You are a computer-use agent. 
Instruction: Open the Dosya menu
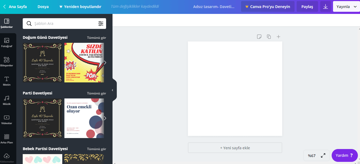pos(43,7)
